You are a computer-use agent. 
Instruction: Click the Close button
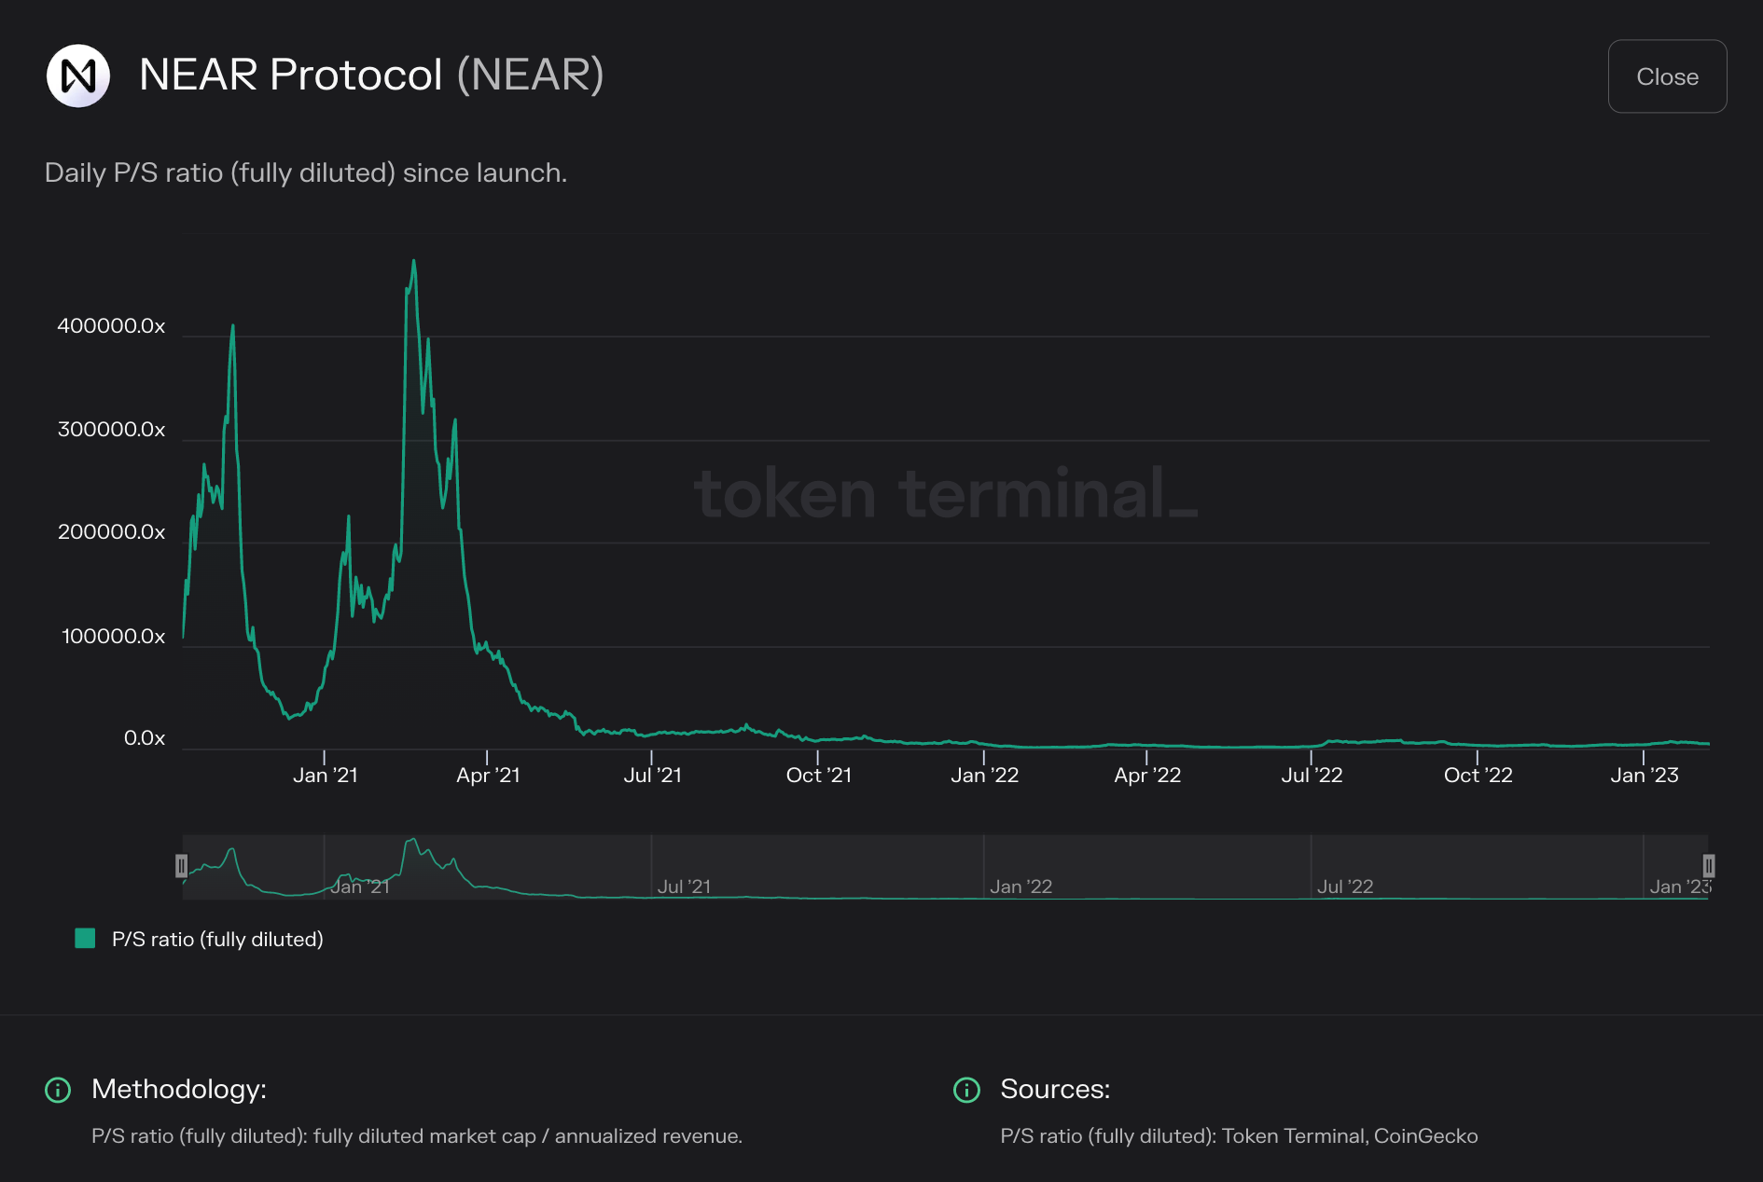[x=1667, y=76]
